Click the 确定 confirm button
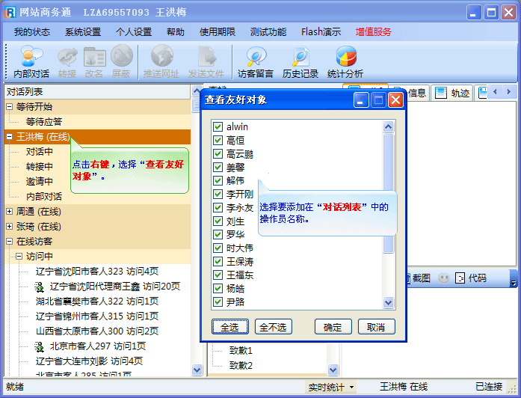 (333, 328)
